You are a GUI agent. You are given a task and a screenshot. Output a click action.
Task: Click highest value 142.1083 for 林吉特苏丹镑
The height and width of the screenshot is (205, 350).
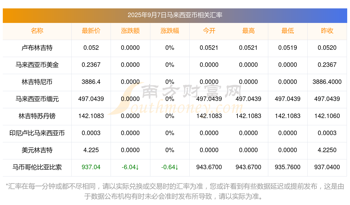click(x=248, y=116)
